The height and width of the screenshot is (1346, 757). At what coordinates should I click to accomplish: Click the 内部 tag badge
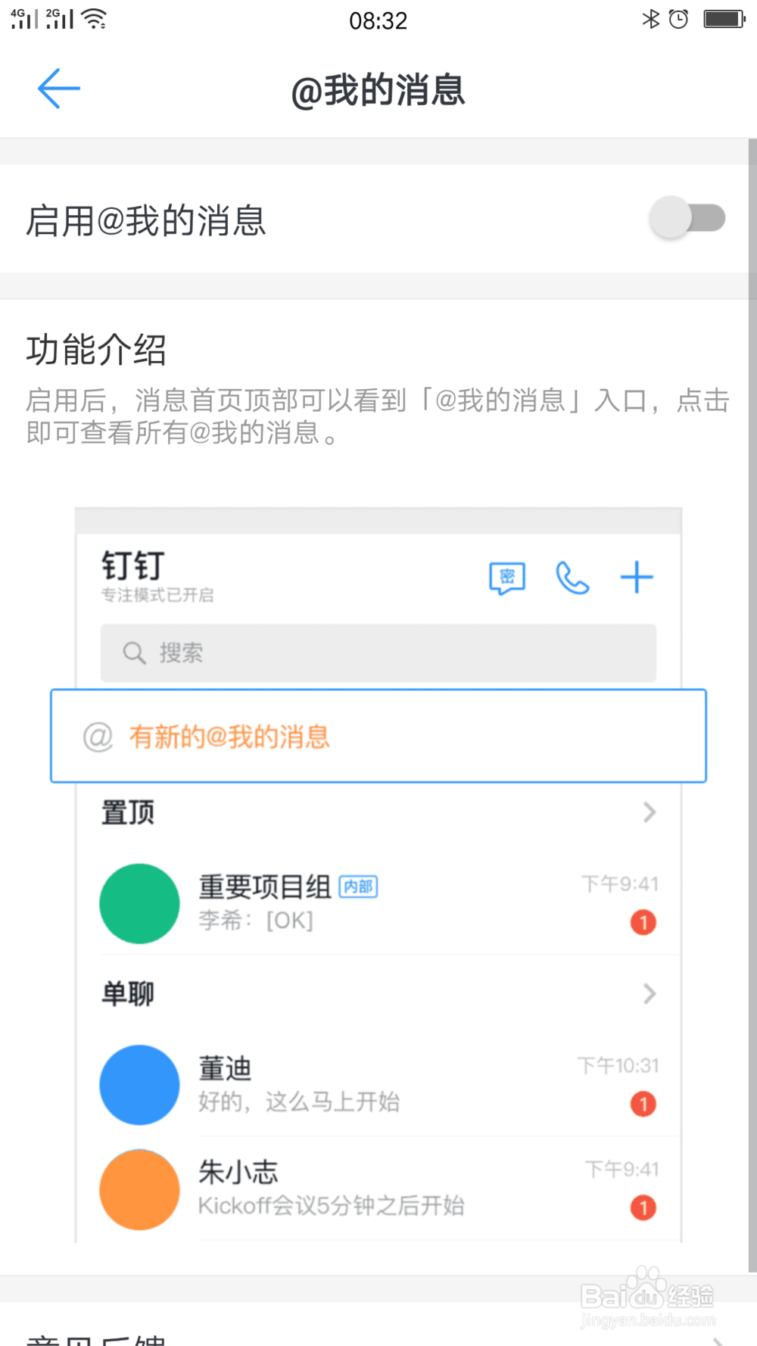coord(358,886)
